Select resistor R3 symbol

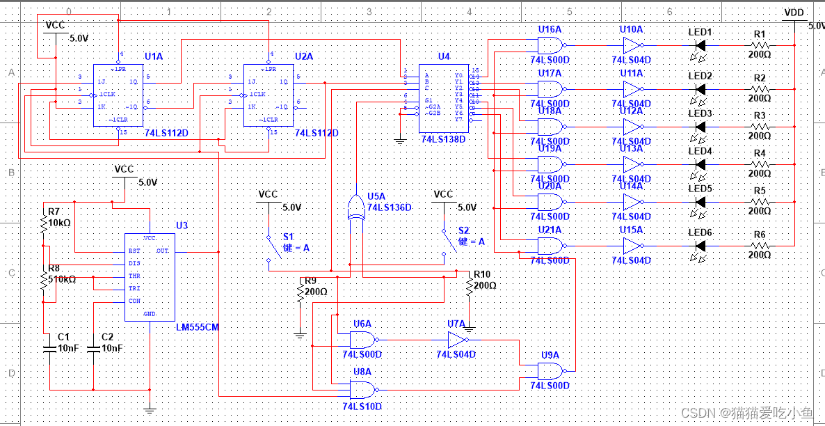coord(760,127)
